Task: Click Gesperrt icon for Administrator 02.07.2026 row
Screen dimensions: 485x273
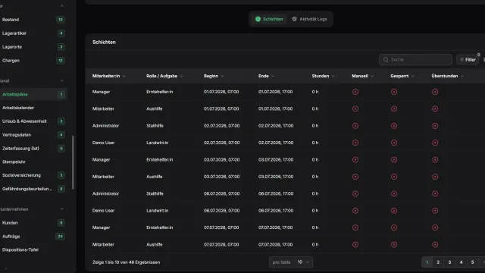Action: pyautogui.click(x=394, y=126)
